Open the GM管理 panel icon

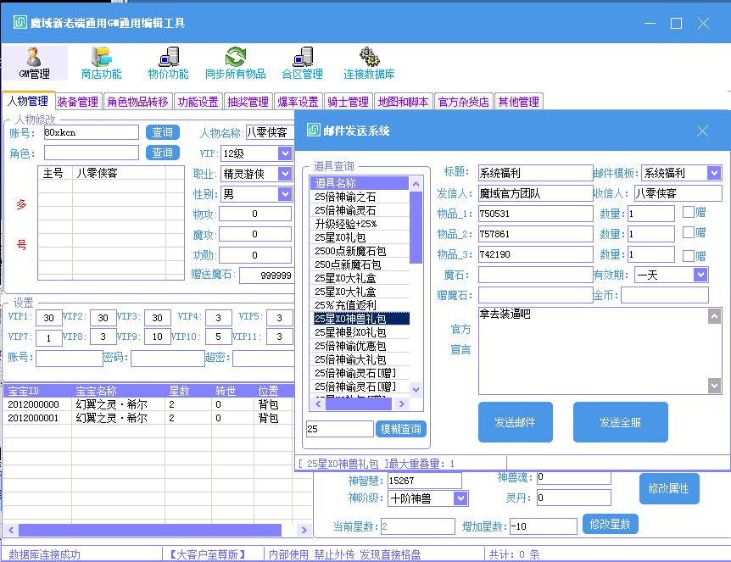pyautogui.click(x=34, y=63)
